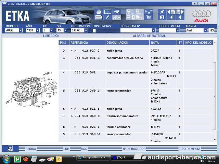Open the Albarán de Material tab
The width and height of the screenshot is (219, 164).
pos(149,36)
